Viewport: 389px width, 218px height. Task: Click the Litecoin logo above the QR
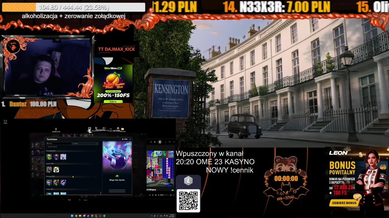point(188,181)
